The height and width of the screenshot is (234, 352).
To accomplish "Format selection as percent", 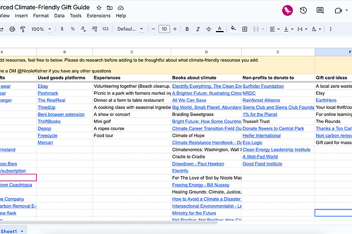I will pyautogui.click(x=73, y=29).
